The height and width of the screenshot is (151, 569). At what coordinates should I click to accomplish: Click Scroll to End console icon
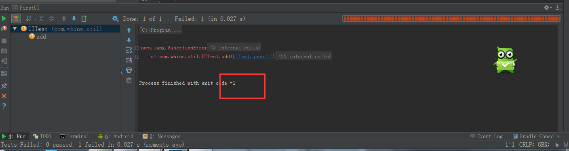tap(129, 60)
